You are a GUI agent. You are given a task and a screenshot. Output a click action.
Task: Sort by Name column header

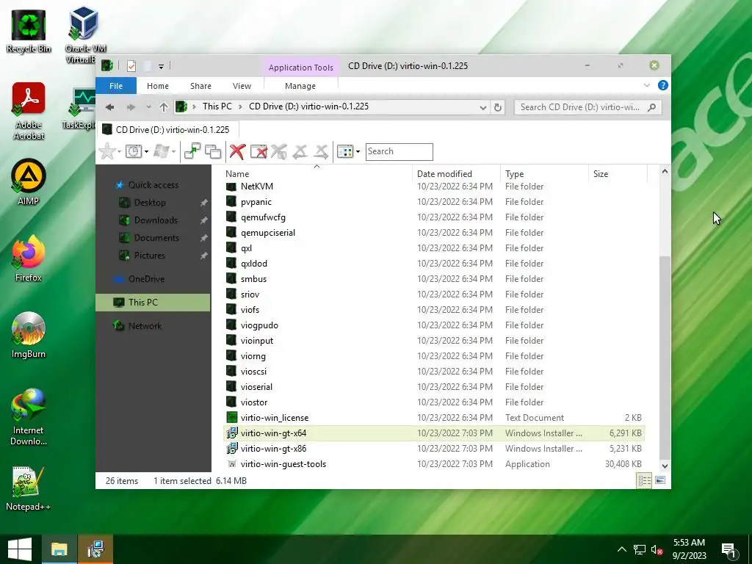(317, 173)
